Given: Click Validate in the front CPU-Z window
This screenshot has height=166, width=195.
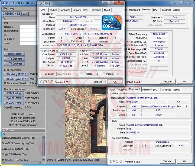Looking at the screenshot, I should (x=97, y=82).
